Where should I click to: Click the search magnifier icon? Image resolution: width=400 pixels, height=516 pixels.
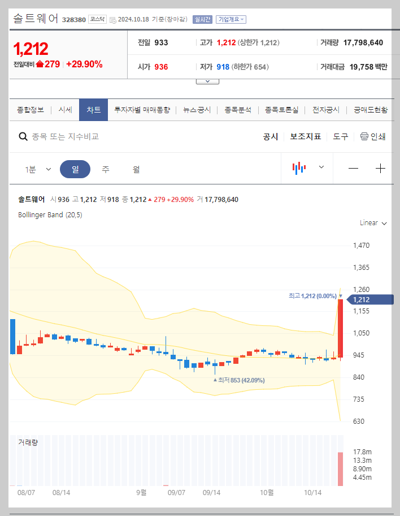[23, 136]
